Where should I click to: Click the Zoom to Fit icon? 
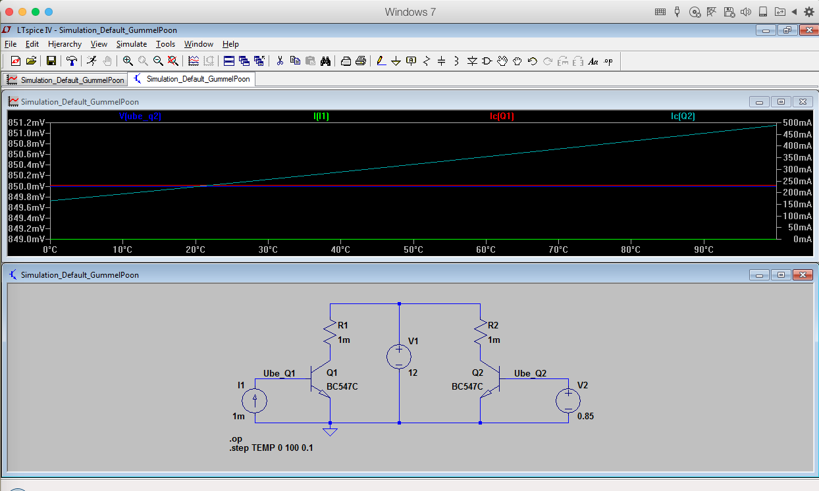click(x=172, y=61)
